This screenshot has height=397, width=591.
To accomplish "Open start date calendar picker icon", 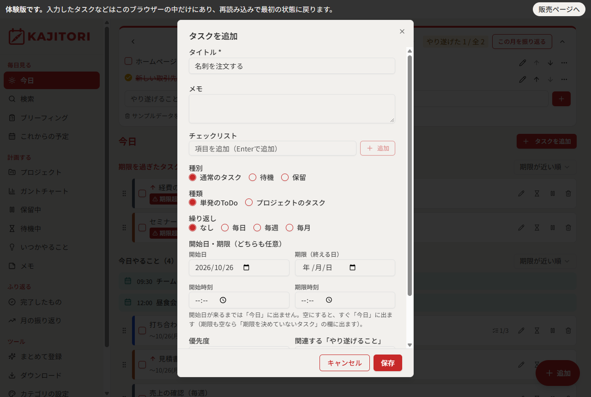I will [x=246, y=268].
